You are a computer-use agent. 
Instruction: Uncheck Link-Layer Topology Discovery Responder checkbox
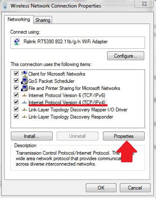[16, 116]
